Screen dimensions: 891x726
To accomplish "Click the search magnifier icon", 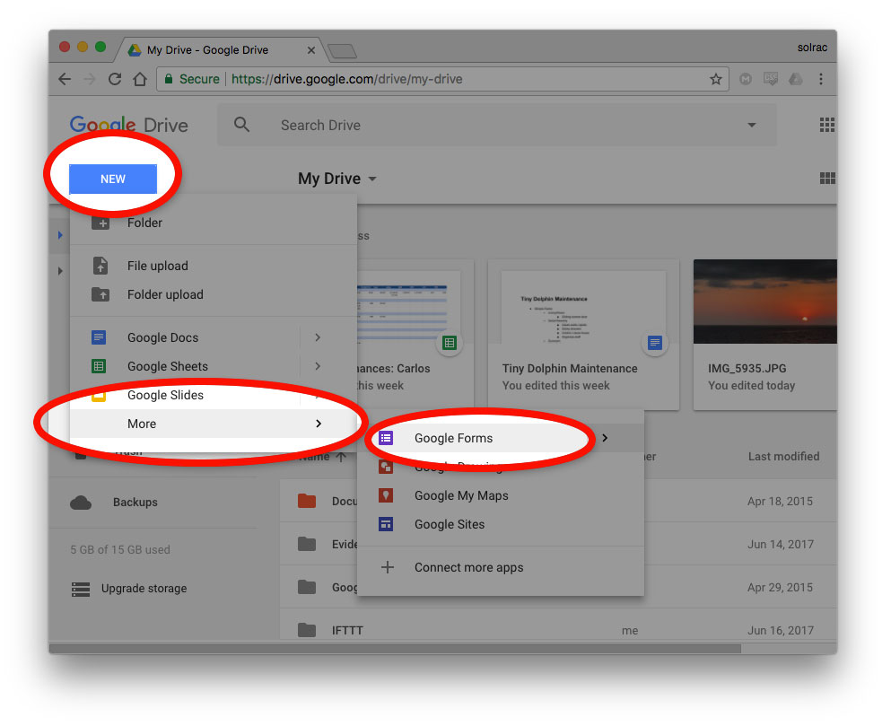I will (241, 125).
